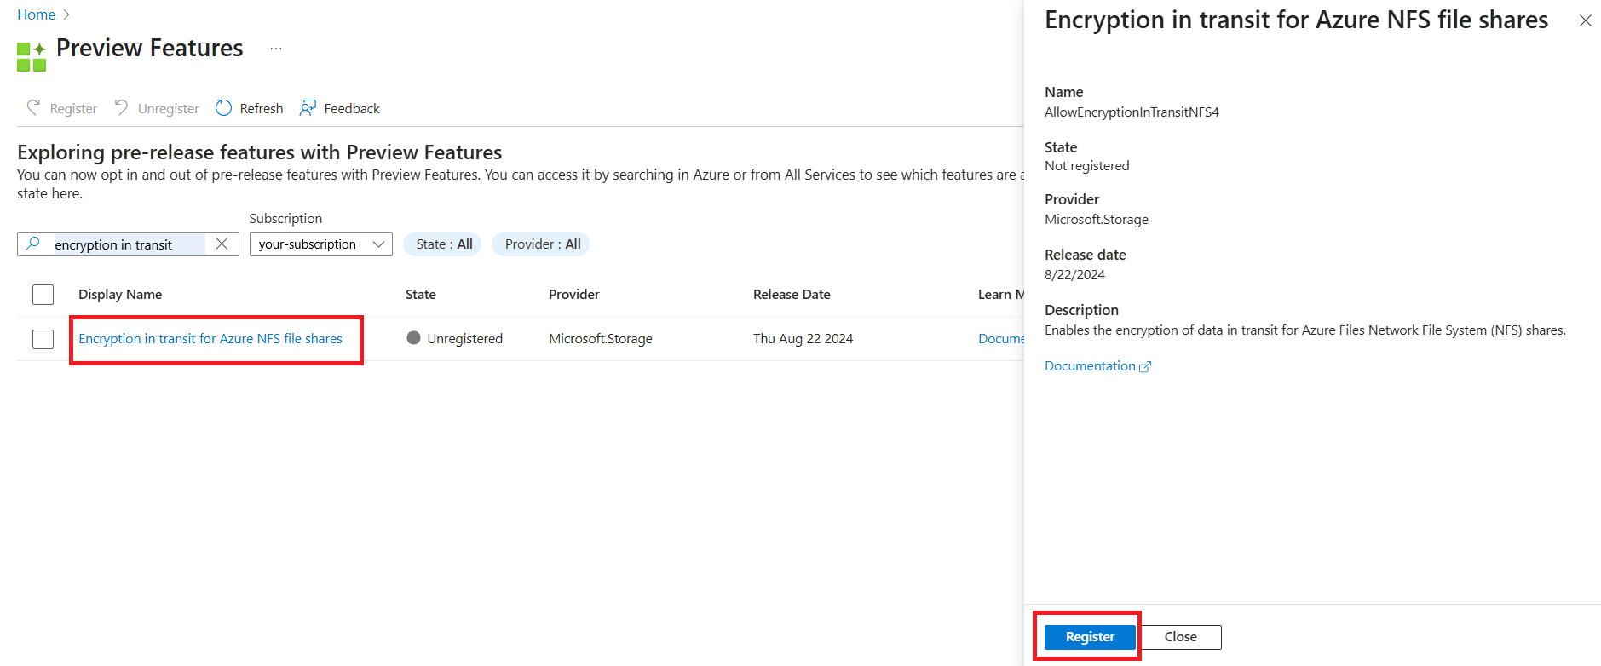Open the Provider : All filter
Image resolution: width=1601 pixels, height=666 pixels.
pos(542,244)
